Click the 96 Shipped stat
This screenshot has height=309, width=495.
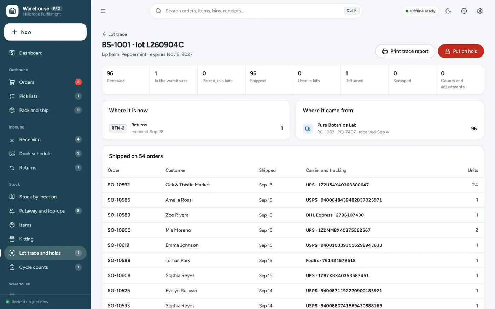click(x=269, y=80)
